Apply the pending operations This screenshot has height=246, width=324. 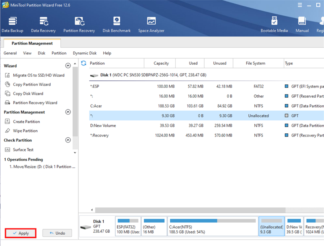click(21, 233)
